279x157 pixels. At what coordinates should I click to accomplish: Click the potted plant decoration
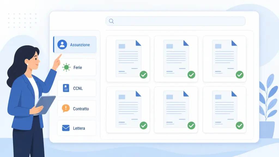[x=268, y=106]
